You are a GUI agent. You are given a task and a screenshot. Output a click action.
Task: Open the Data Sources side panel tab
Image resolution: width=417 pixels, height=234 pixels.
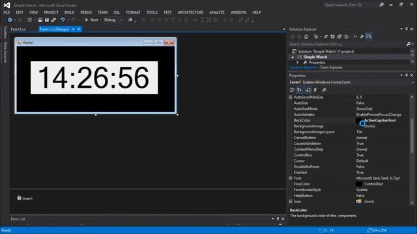click(5, 53)
